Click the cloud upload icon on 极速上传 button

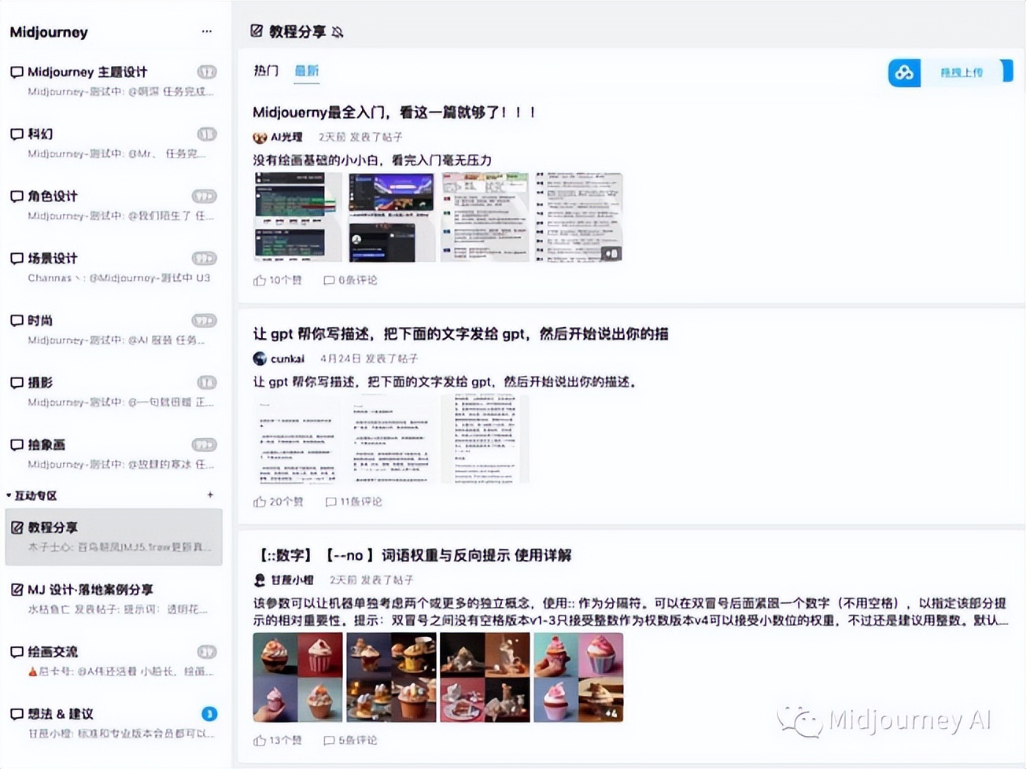(x=903, y=72)
